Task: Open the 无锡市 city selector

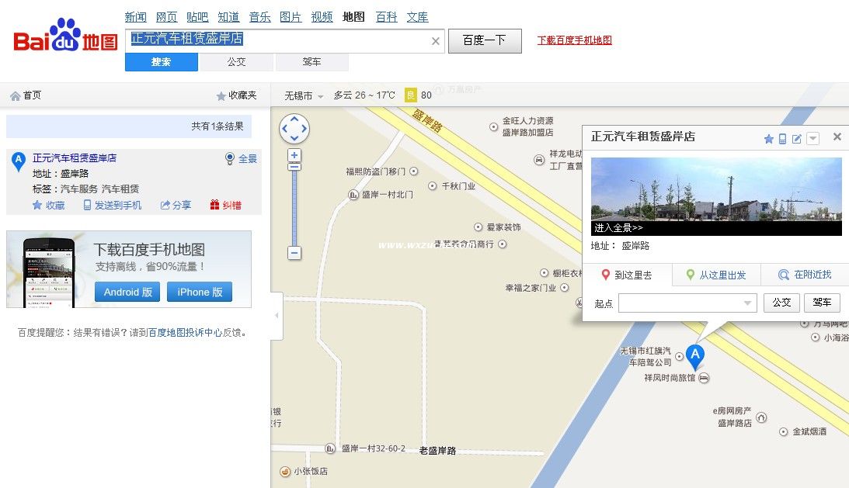Action: 304,95
